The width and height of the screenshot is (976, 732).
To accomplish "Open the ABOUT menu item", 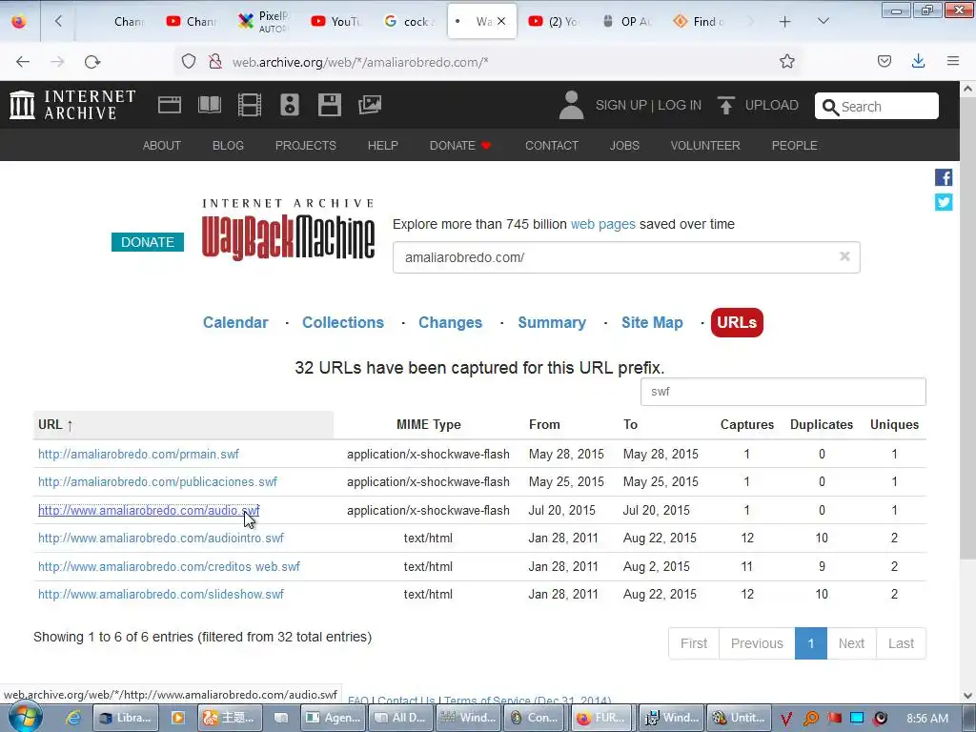I will 162,145.
